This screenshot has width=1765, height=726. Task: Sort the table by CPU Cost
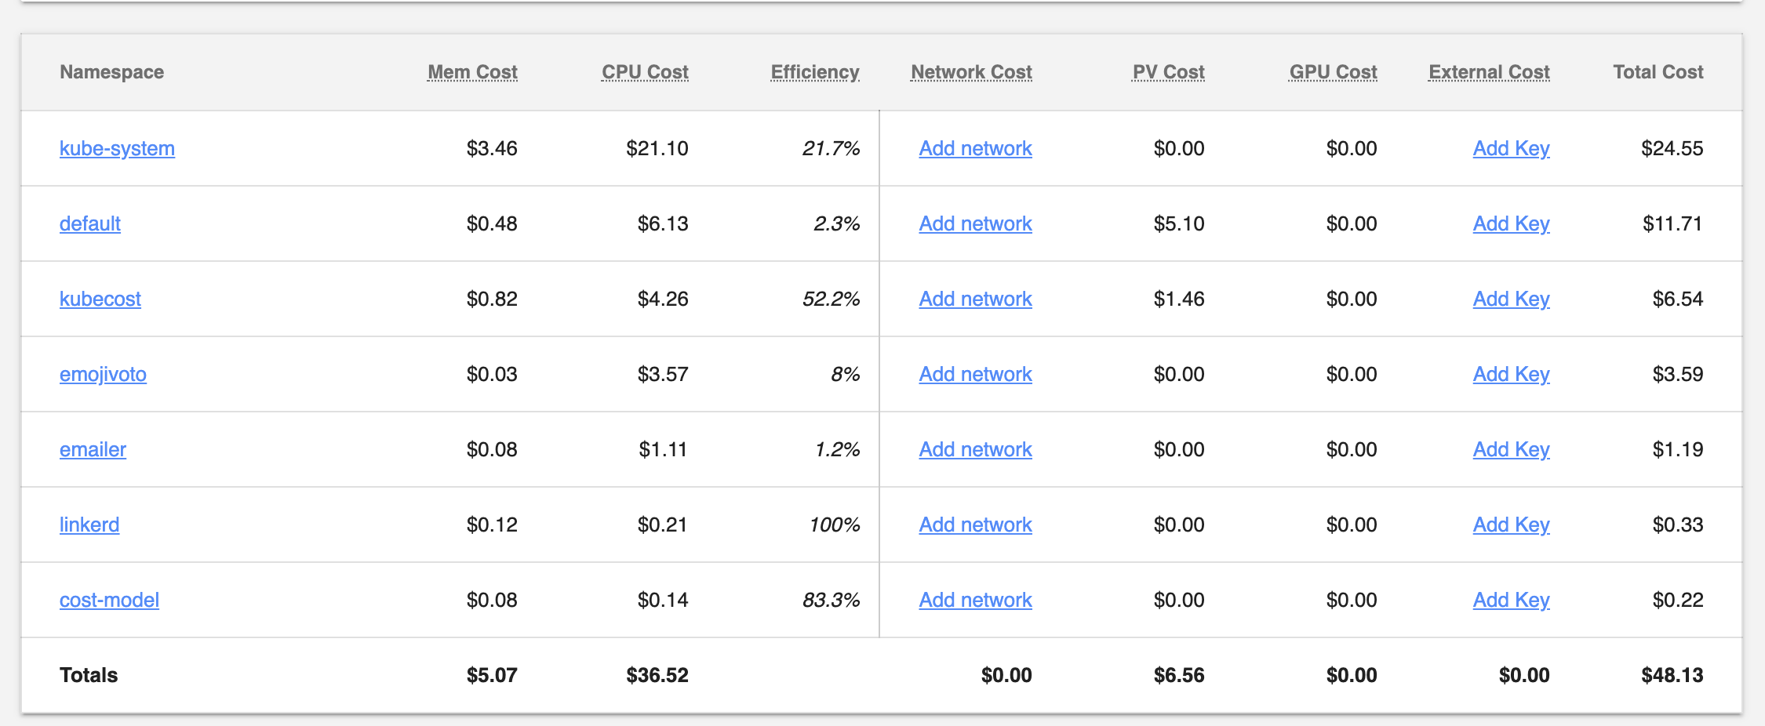[644, 71]
